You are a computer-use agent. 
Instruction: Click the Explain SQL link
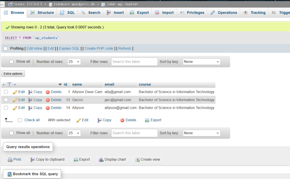(69, 49)
